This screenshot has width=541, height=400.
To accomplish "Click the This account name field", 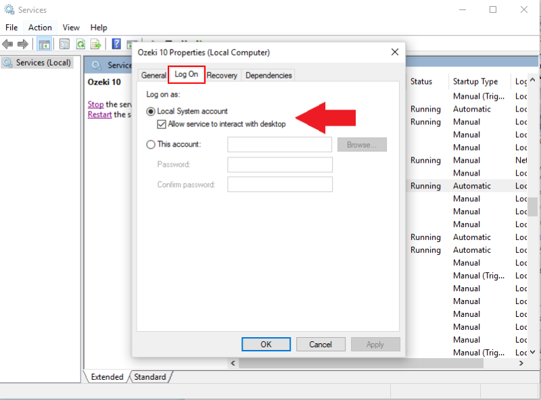I will click(x=279, y=145).
